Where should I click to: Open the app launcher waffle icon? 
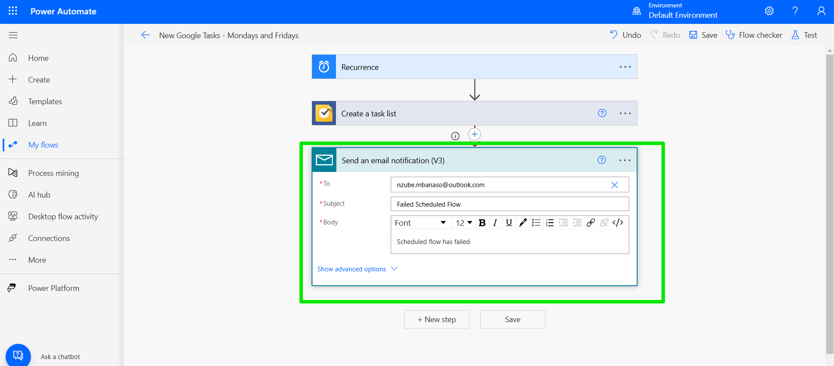(13, 11)
